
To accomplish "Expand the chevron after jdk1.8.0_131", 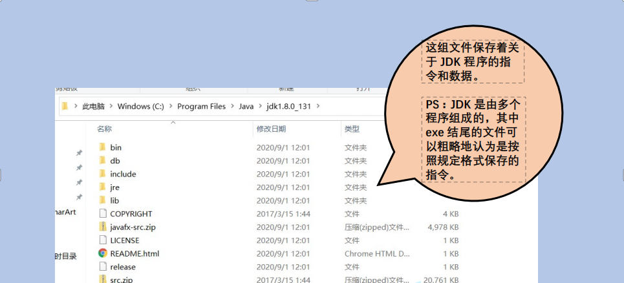I will (317, 107).
